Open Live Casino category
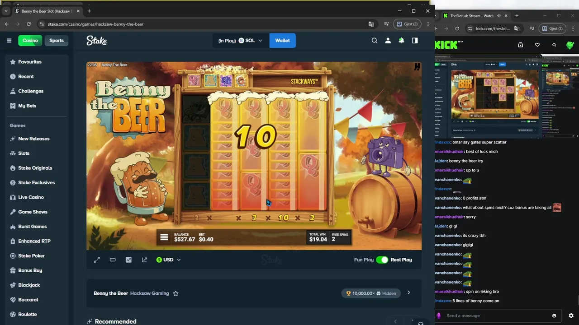 (37, 197)
